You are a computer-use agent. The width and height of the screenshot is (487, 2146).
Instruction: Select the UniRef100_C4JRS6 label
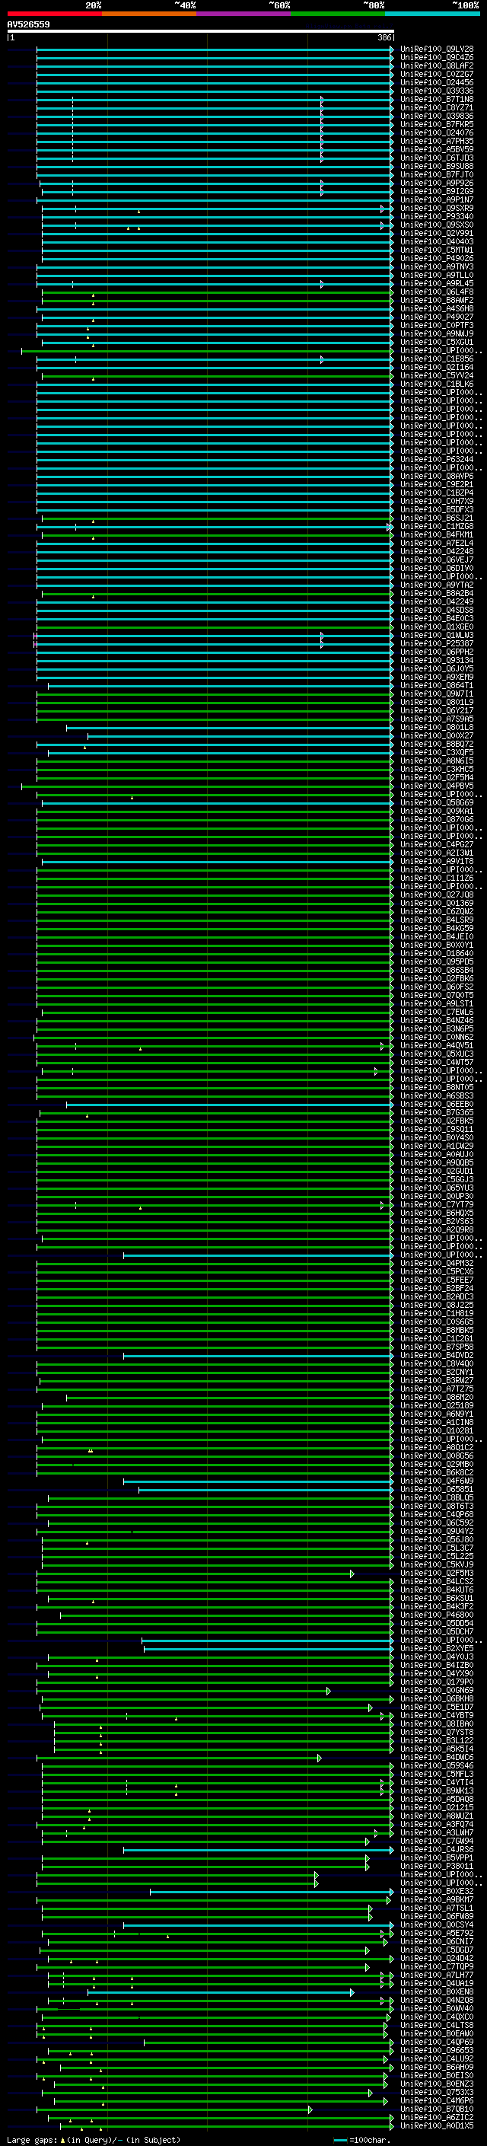pyautogui.click(x=437, y=1849)
